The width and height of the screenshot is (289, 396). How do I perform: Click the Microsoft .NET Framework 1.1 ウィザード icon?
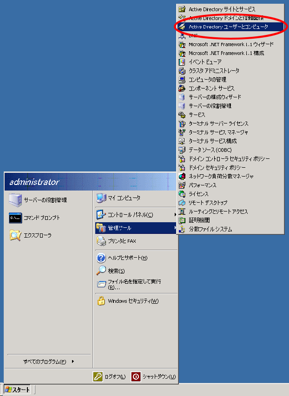(x=182, y=44)
